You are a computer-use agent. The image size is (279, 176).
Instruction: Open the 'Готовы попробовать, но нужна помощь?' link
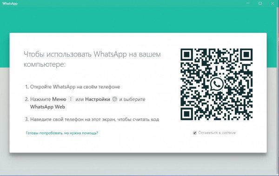tap(62, 133)
